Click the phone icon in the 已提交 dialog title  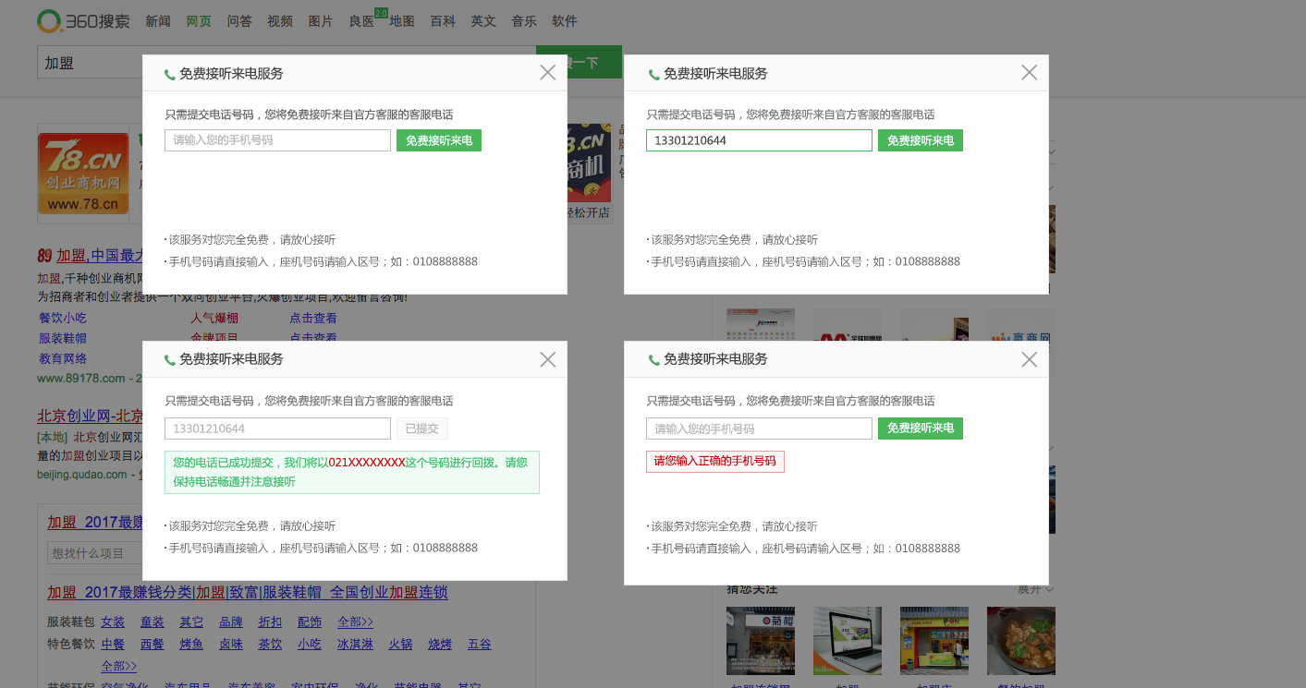point(169,360)
